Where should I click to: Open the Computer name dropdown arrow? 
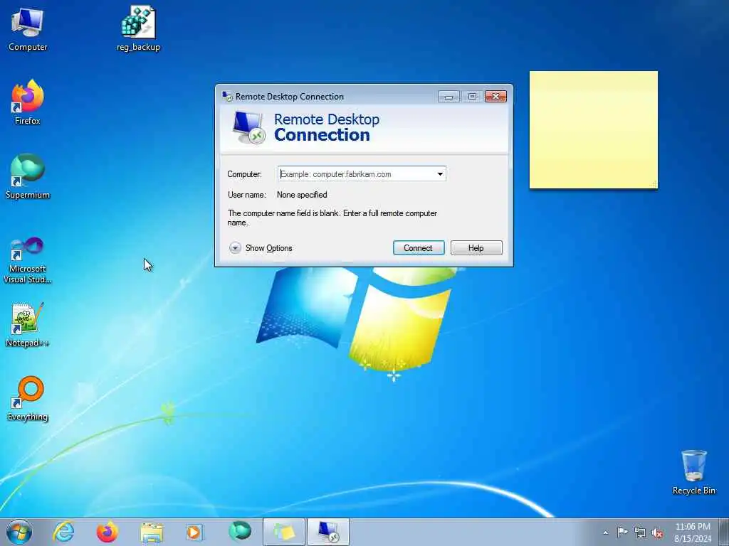pos(440,174)
